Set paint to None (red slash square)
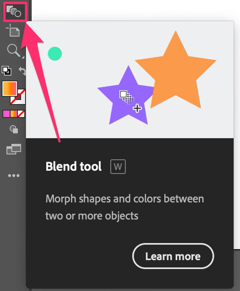Image resolution: width=240 pixels, height=291 pixels. pos(21,114)
